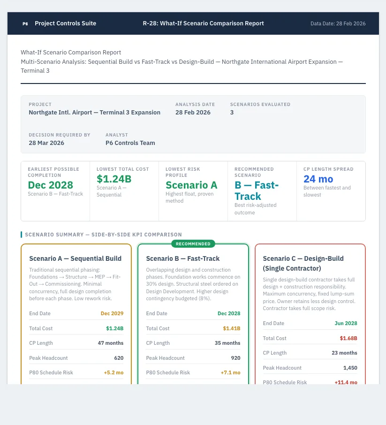Open the Lowest Total Cost $1.24B tile
The image size is (386, 425).
tap(124, 191)
